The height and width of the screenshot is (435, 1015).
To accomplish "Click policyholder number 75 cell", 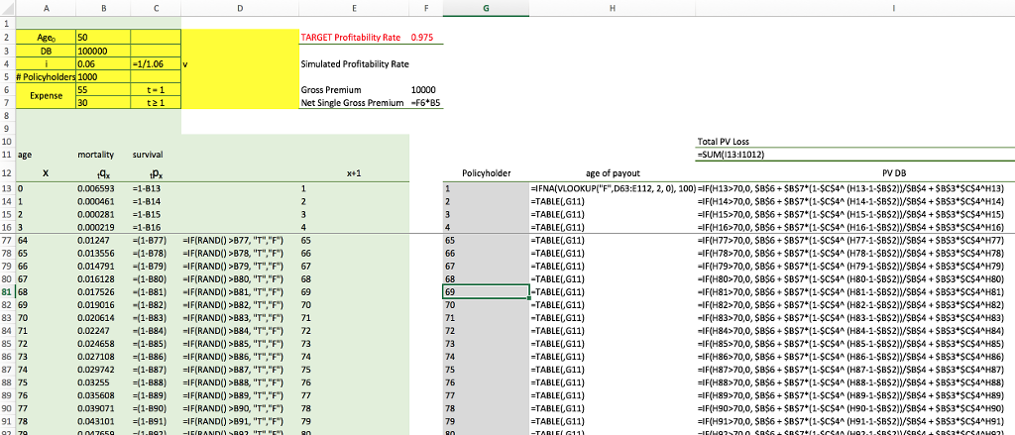I will pyautogui.click(x=486, y=369).
